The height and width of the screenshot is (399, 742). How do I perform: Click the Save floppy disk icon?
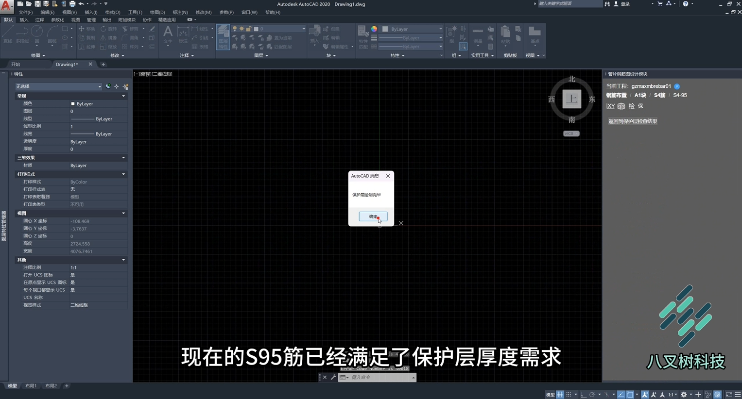tap(37, 4)
